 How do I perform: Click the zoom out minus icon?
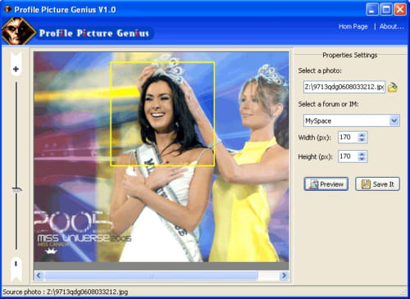[x=16, y=264]
